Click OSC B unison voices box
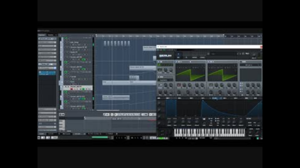 [211, 85]
